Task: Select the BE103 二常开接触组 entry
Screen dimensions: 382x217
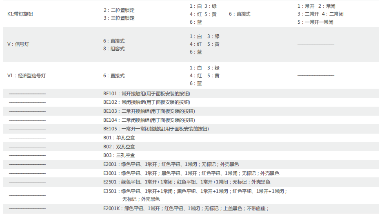Action: pos(149,111)
